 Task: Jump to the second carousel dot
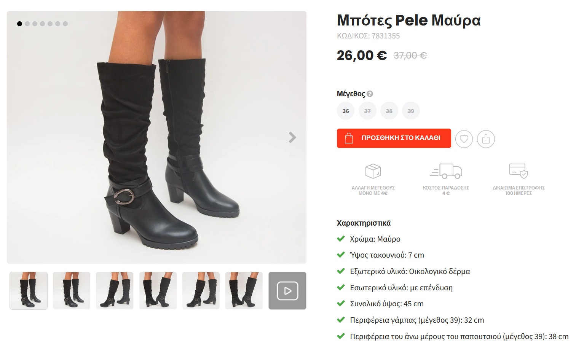pos(27,24)
